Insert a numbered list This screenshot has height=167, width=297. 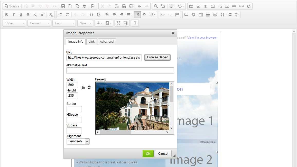click(x=60, y=15)
